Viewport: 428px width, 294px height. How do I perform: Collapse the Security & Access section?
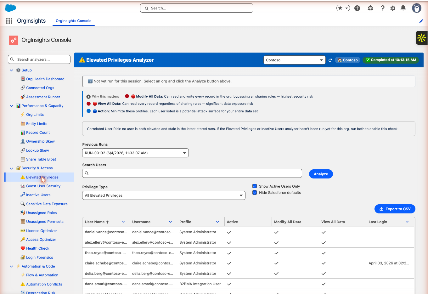pos(12,168)
